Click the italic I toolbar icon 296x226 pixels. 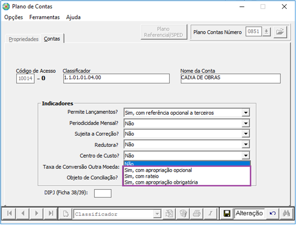click(211, 214)
